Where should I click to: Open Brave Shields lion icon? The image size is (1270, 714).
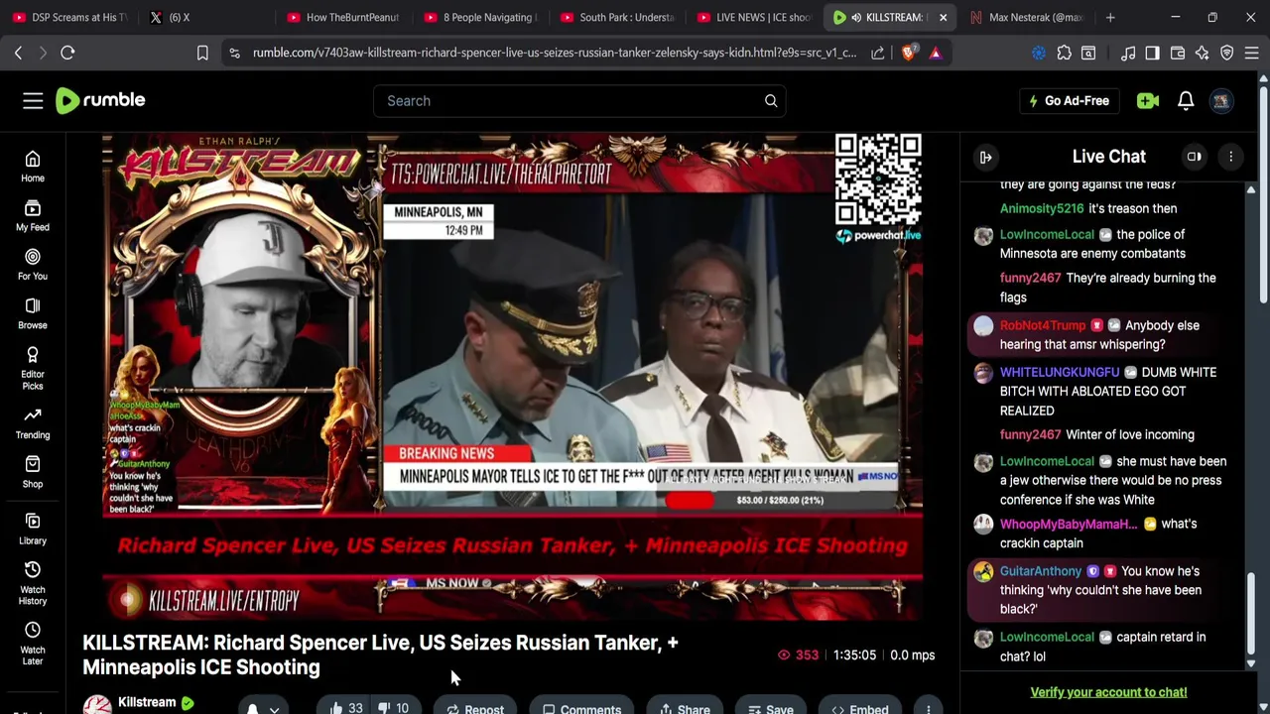pyautogui.click(x=908, y=53)
